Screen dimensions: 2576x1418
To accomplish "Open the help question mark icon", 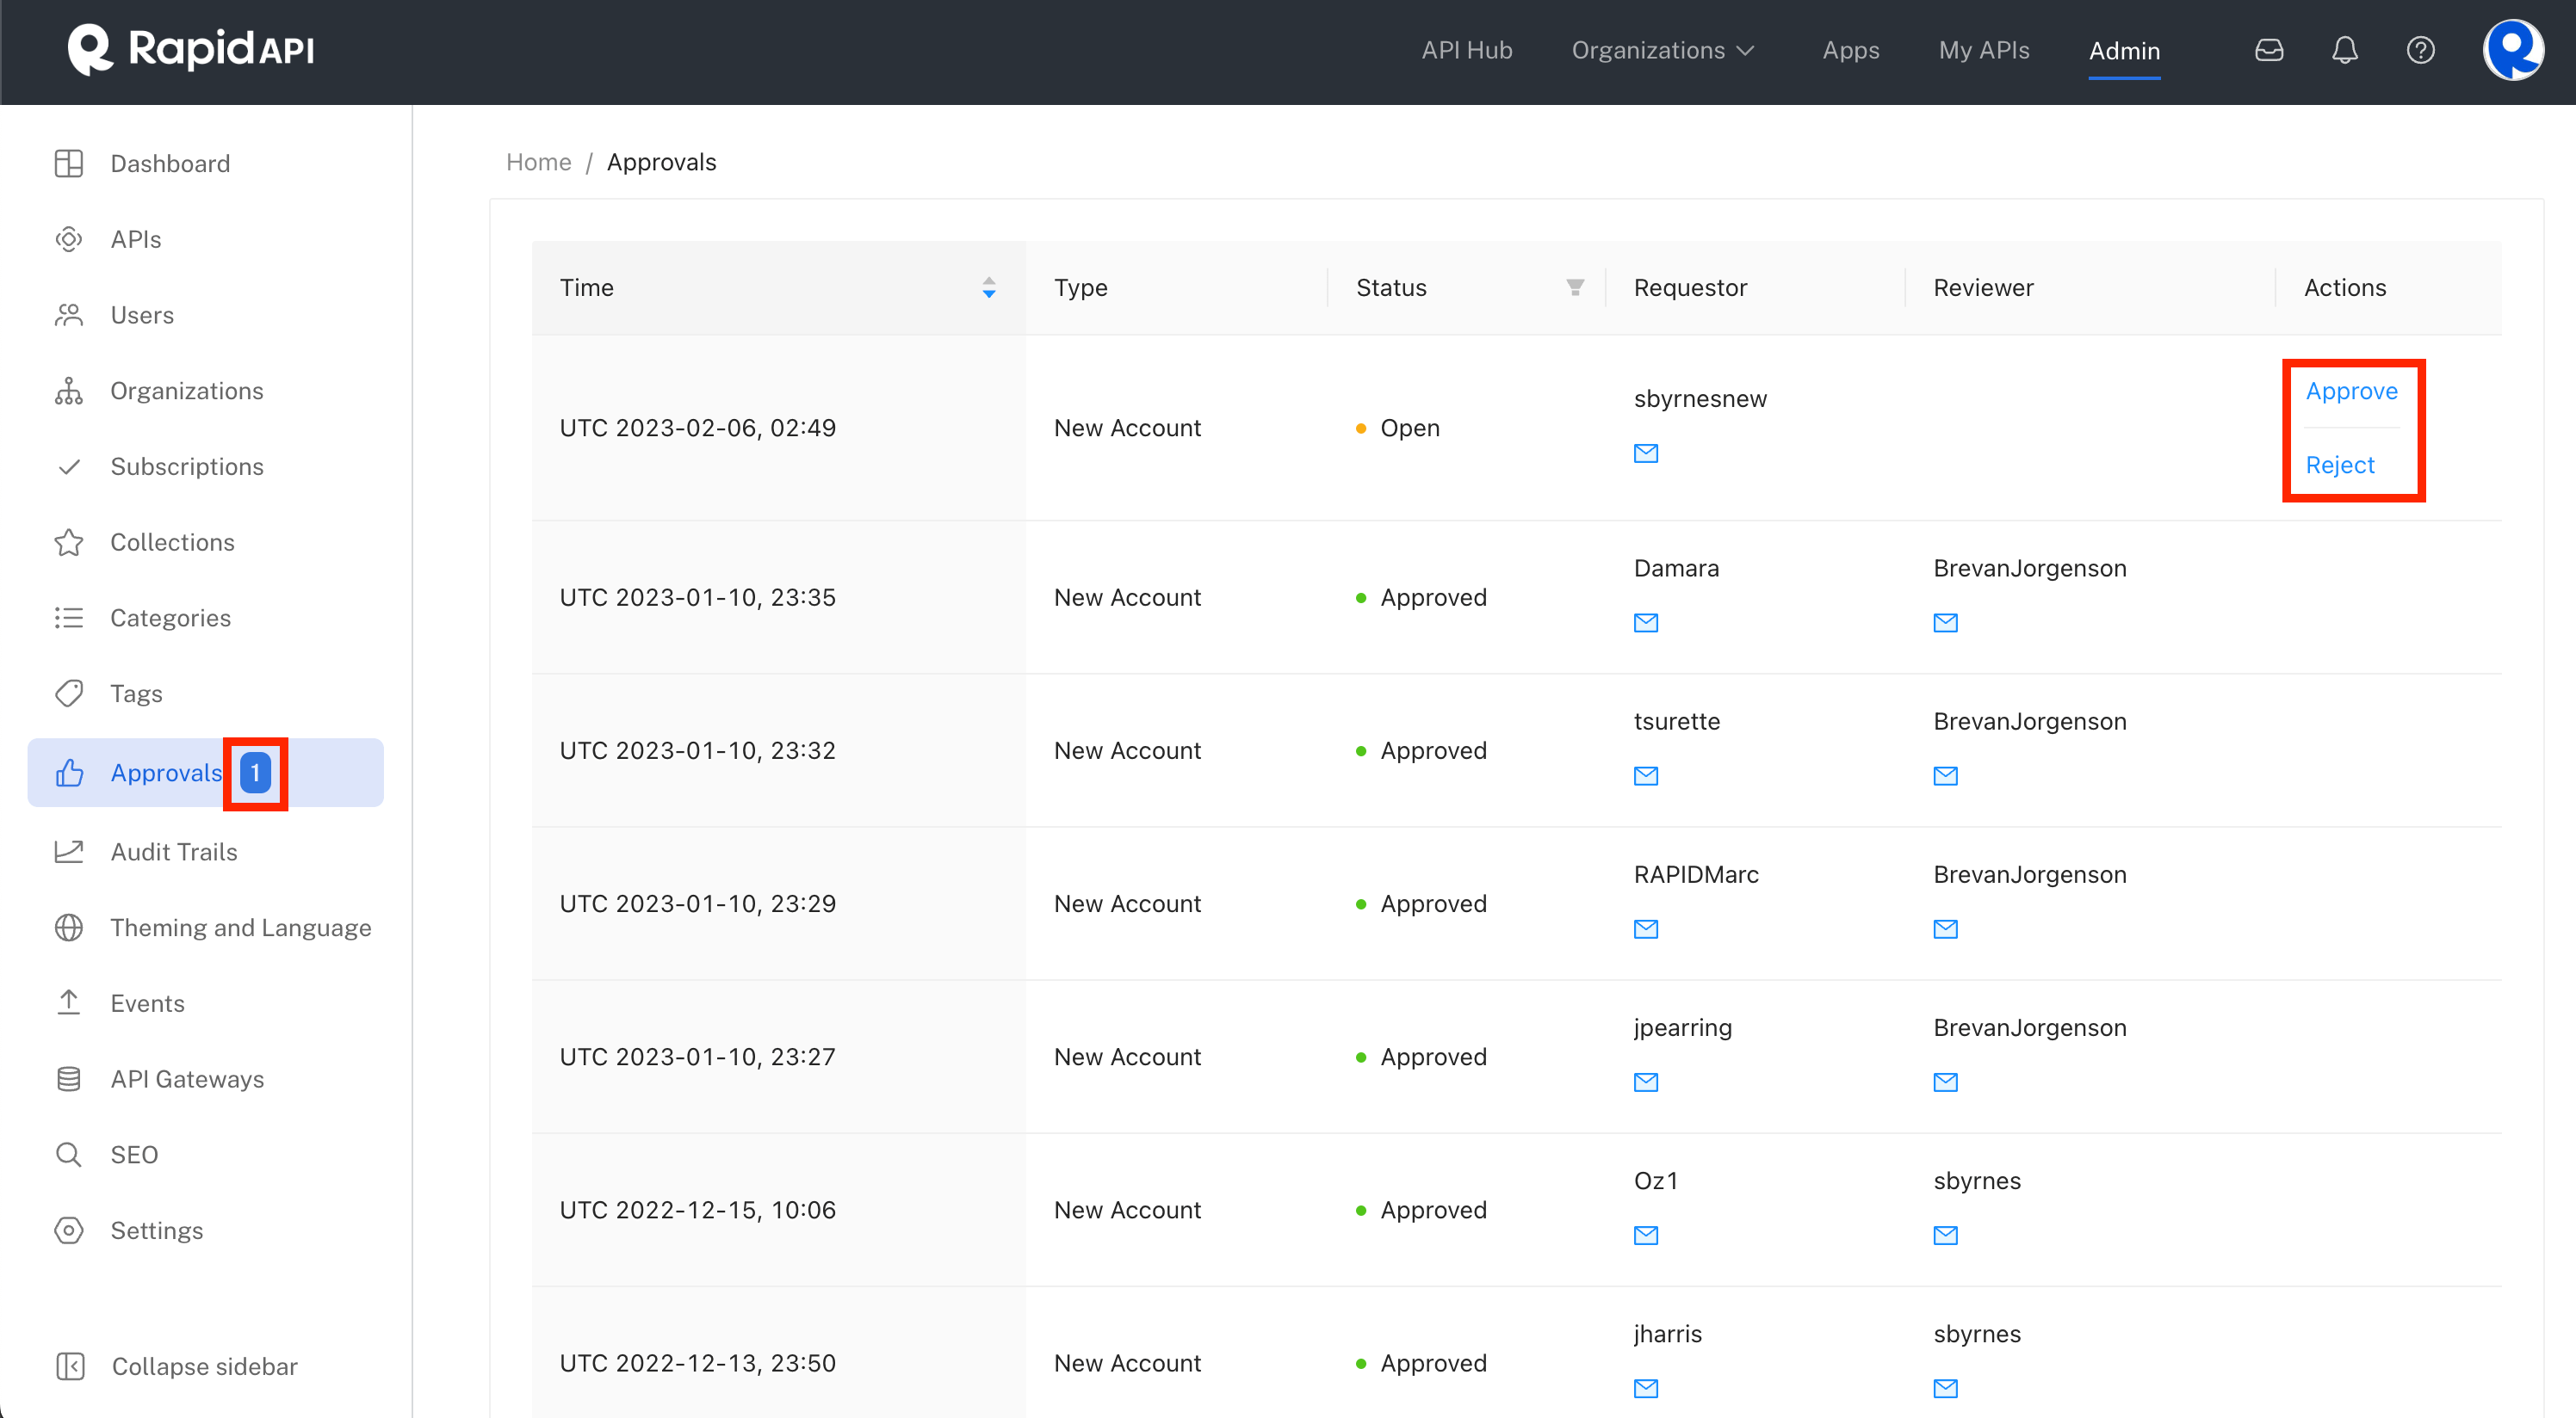I will click(2420, 50).
